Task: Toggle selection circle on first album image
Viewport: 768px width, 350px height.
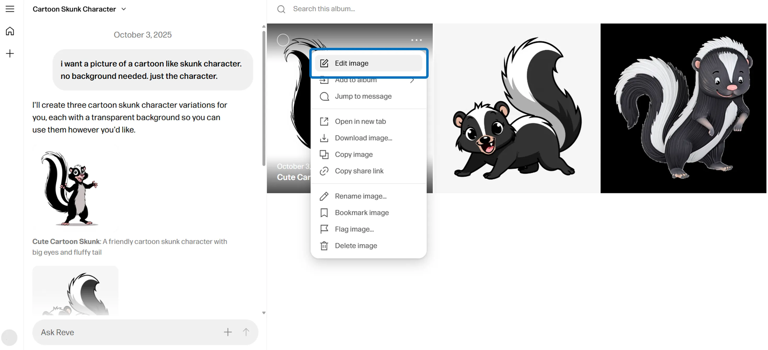Action: [x=283, y=40]
